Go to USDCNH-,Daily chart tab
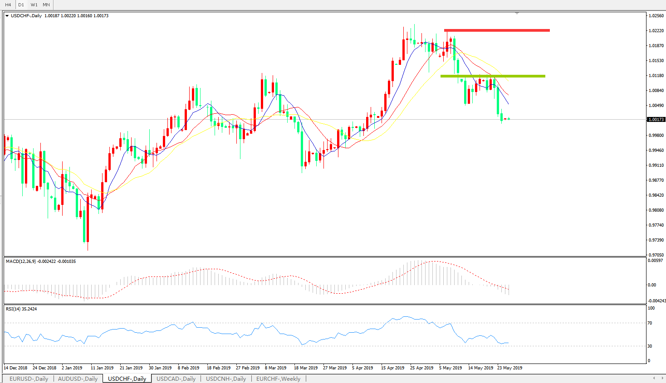The image size is (666, 383). click(x=226, y=378)
